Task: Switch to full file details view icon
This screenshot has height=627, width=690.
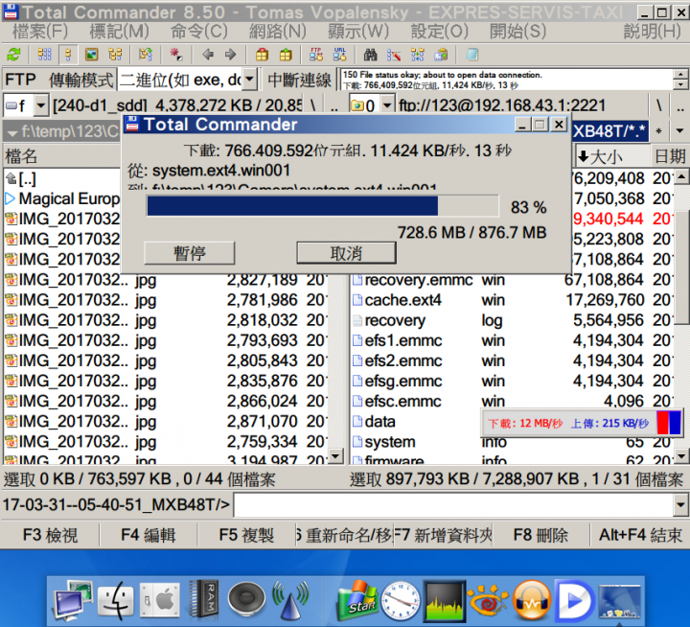Action: tap(68, 55)
